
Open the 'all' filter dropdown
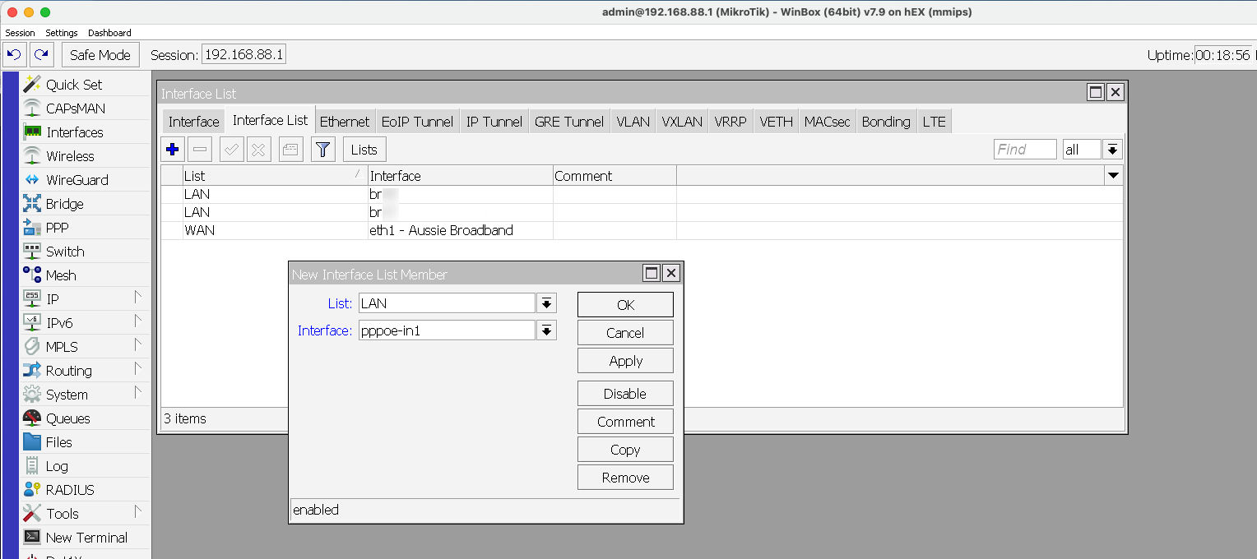click(x=1111, y=149)
